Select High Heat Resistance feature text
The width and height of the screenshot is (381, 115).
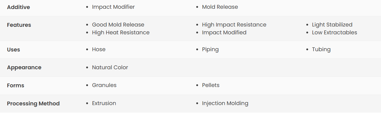pyautogui.click(x=121, y=33)
